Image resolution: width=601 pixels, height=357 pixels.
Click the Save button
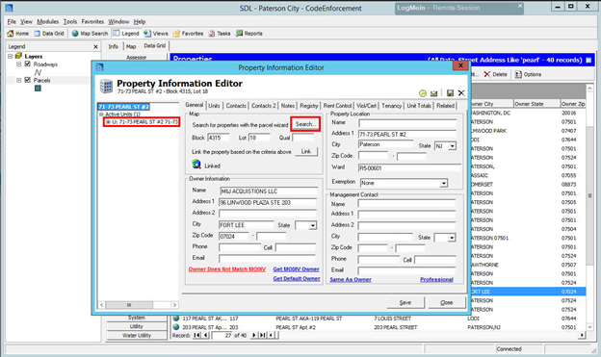pyautogui.click(x=405, y=302)
